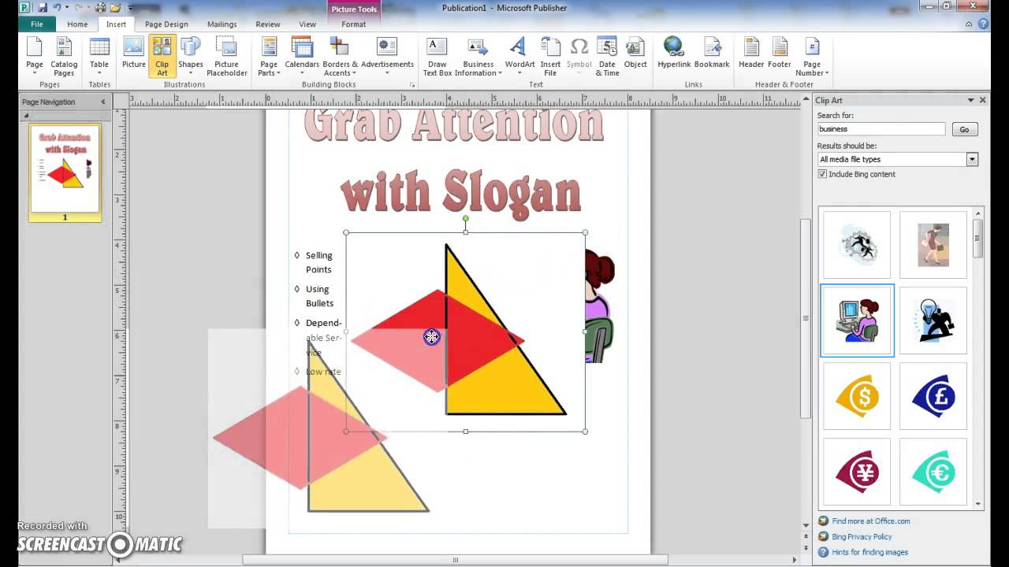Viewport: 1009px width, 567px height.
Task: Switch to the Home tab
Action: pos(77,24)
